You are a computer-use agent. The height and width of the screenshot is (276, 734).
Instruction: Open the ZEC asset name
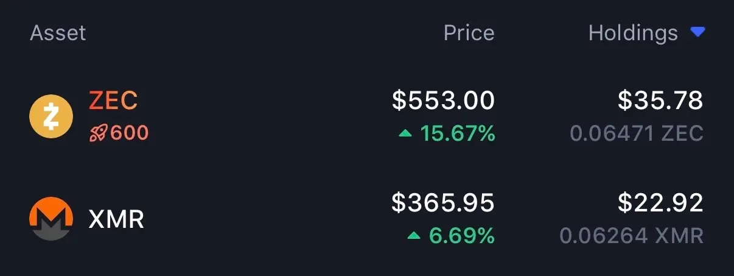pyautogui.click(x=113, y=101)
